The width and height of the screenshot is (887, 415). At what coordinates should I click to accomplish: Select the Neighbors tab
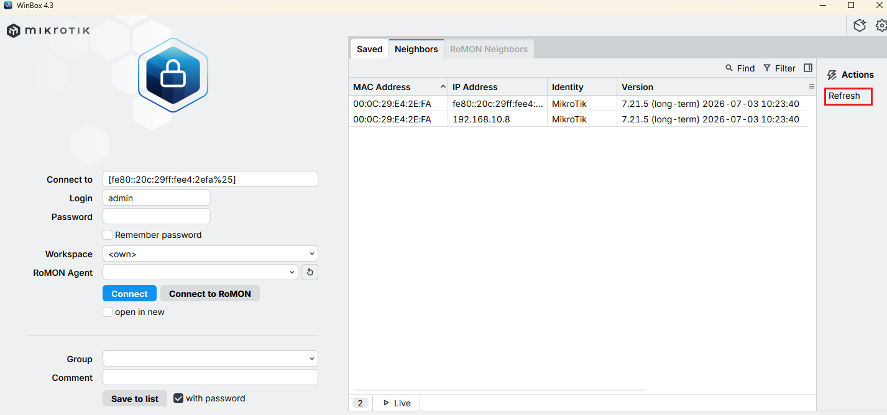click(x=416, y=49)
